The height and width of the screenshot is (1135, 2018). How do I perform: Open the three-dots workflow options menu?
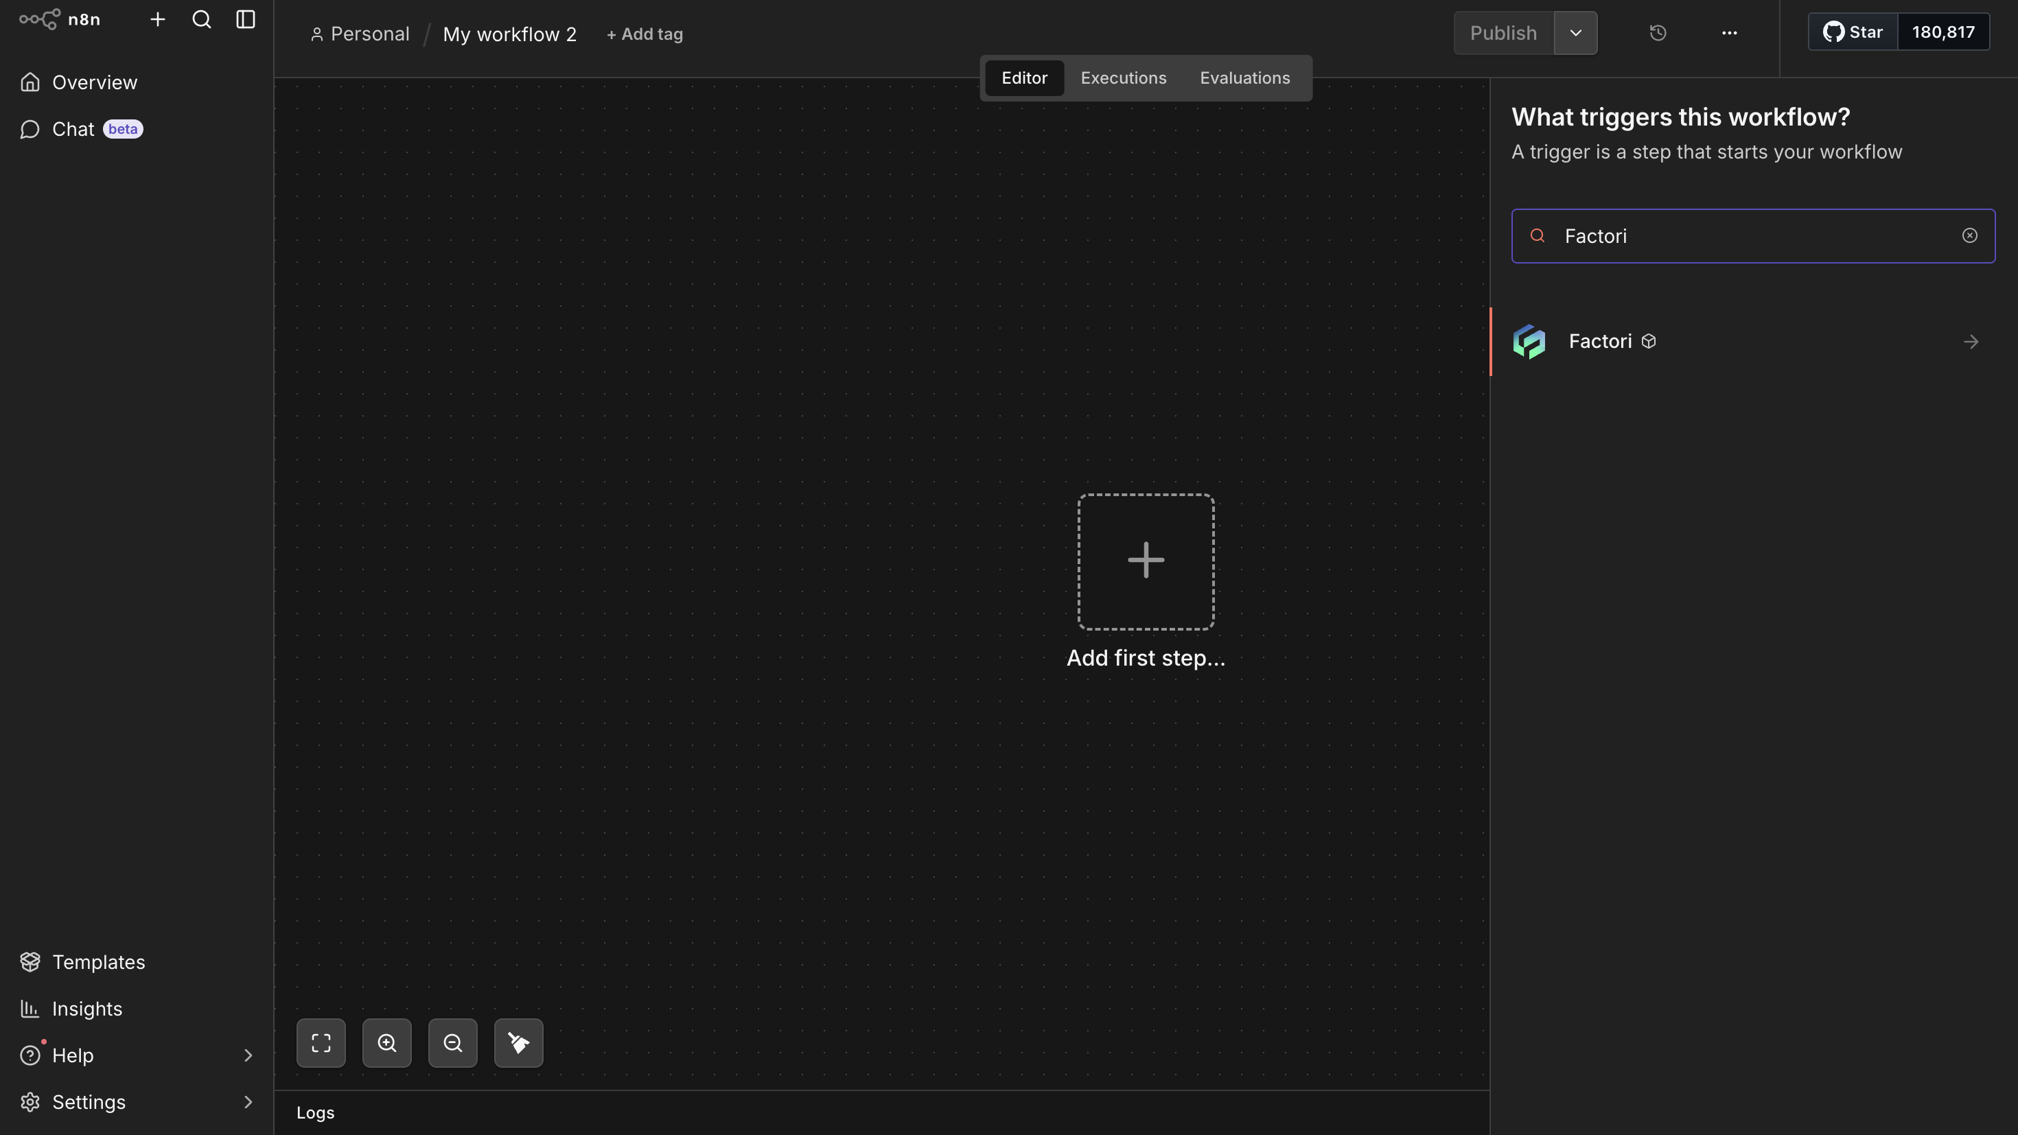point(1729,33)
